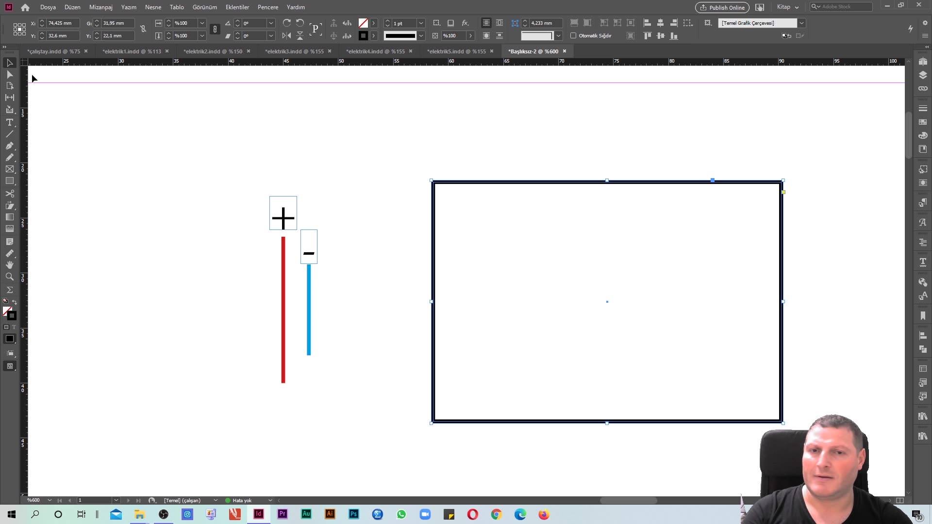Screen dimensions: 932x524
Task: Select the Gradient Swatch tool
Action: tap(9, 217)
